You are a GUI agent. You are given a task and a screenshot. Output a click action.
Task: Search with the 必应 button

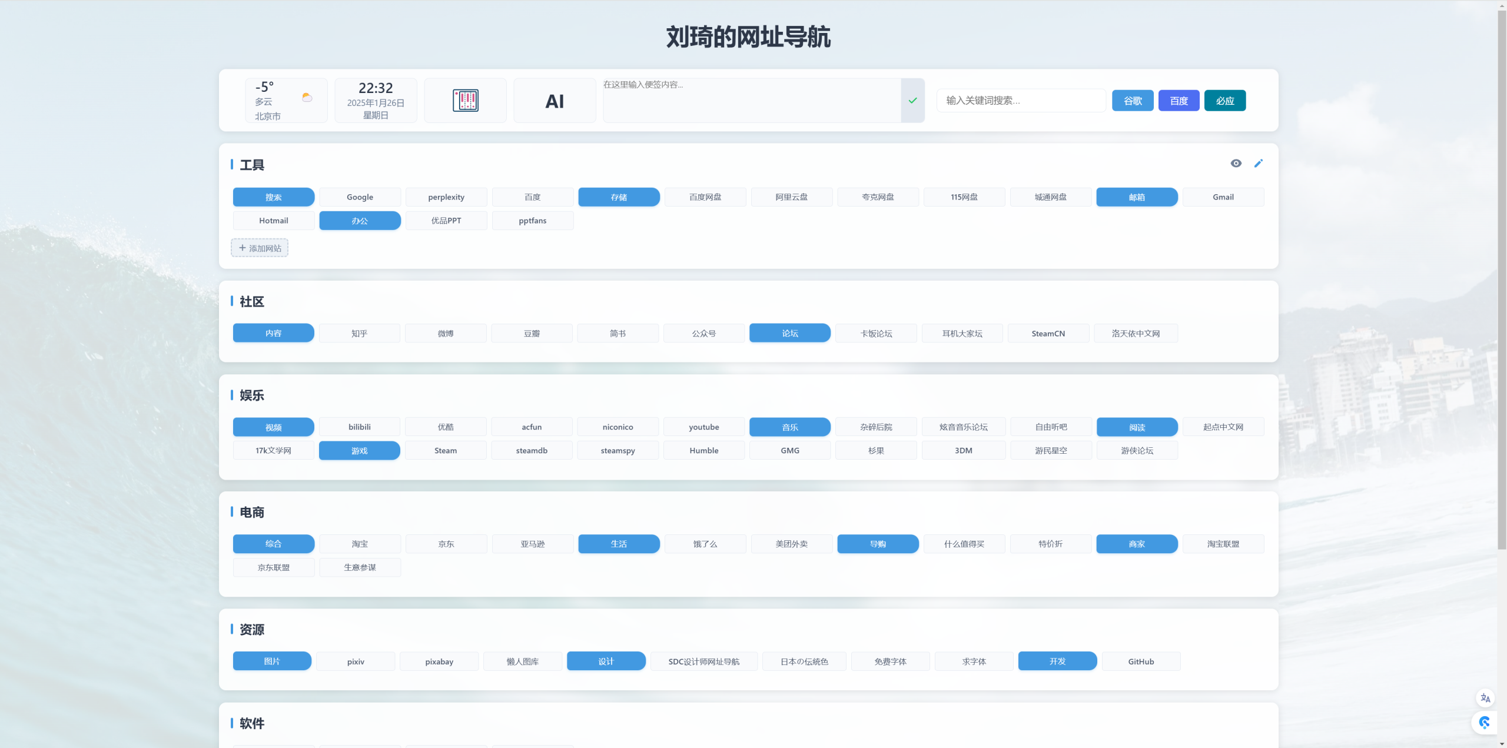click(1224, 101)
